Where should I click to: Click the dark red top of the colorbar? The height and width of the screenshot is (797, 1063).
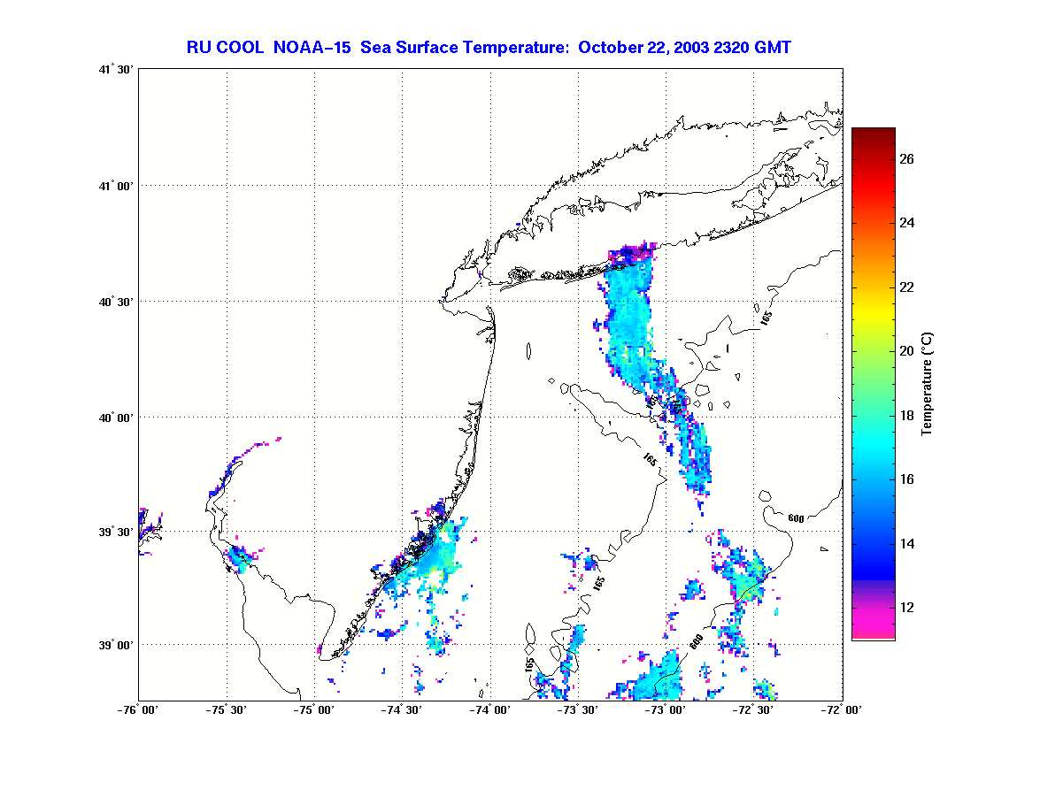pos(873,134)
